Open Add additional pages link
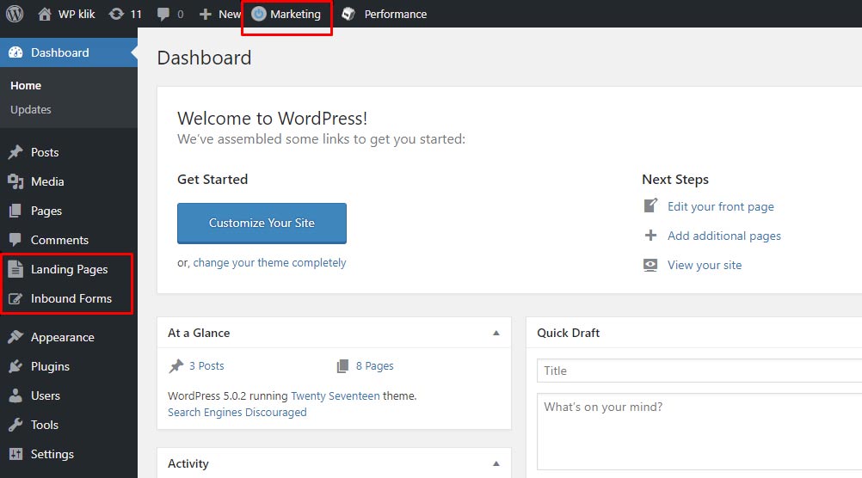Viewport: 862px width, 478px height. pos(724,236)
